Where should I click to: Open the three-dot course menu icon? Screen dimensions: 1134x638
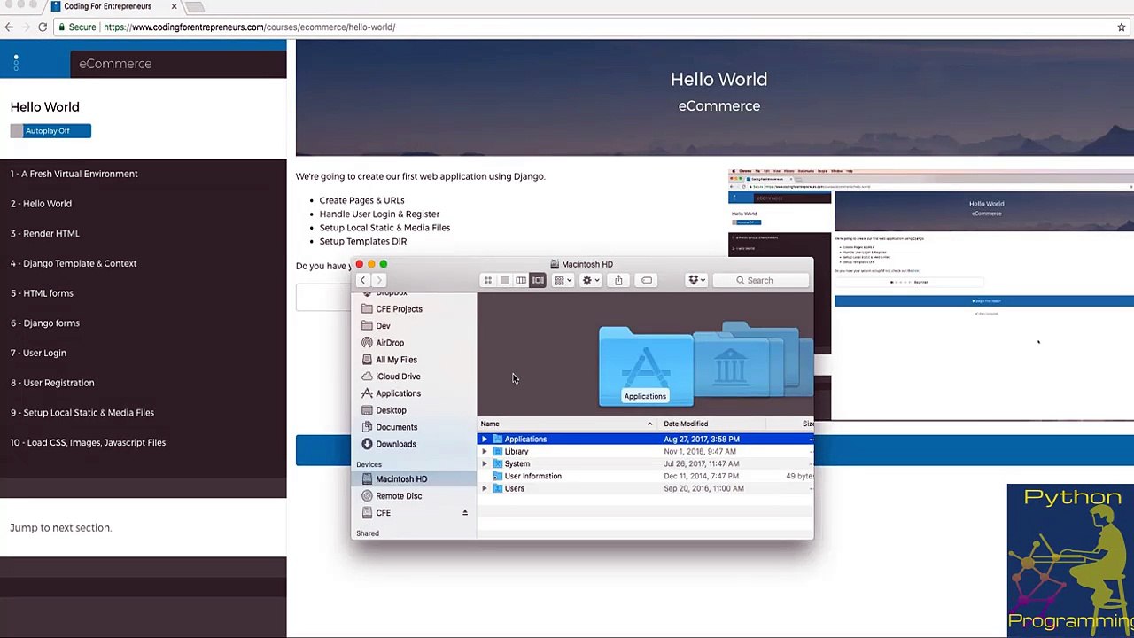point(16,63)
